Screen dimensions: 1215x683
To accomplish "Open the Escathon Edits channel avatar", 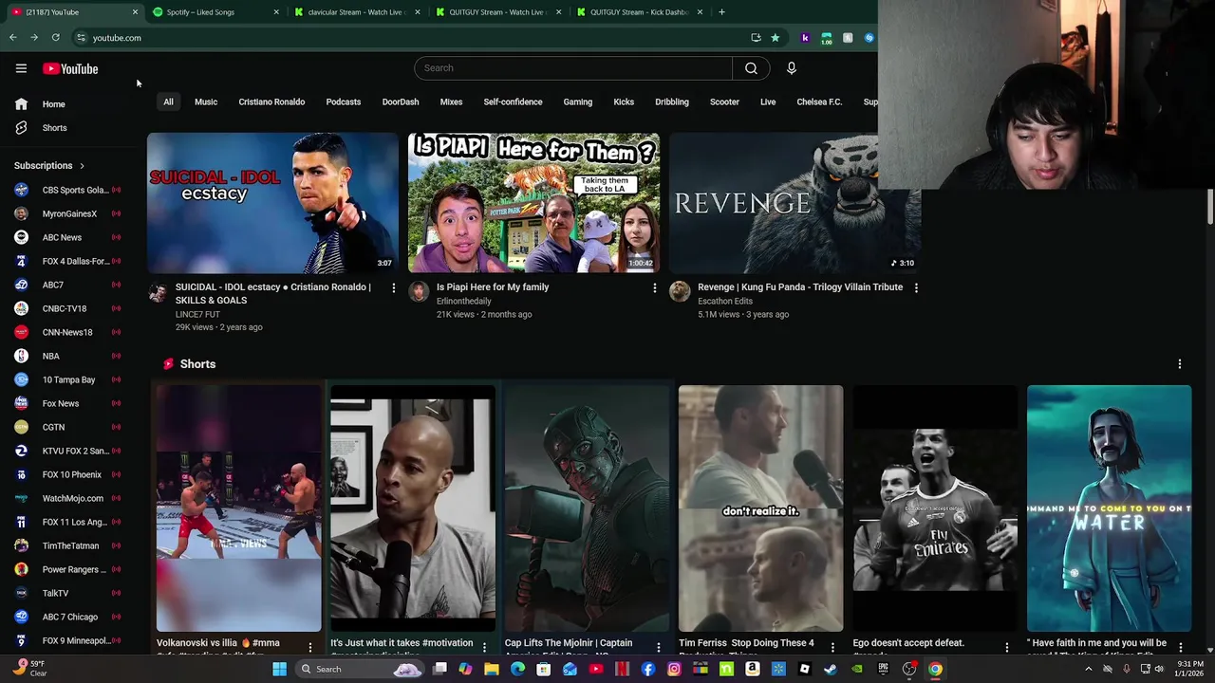I will pos(680,292).
